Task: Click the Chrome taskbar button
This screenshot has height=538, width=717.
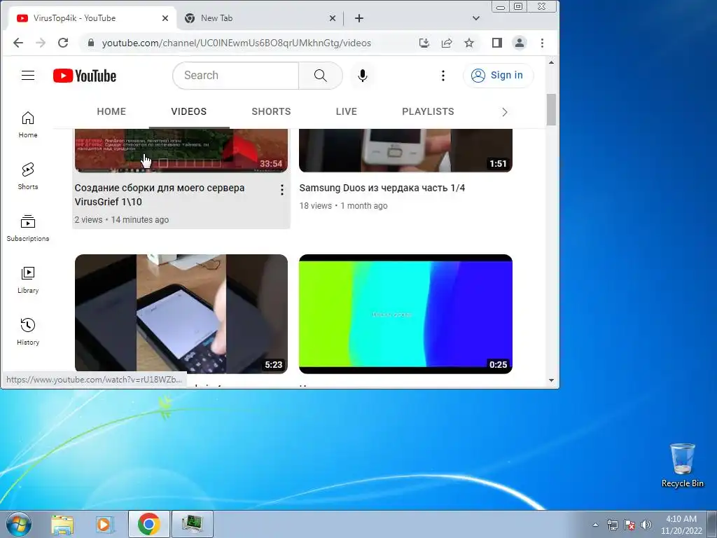Action: click(149, 524)
